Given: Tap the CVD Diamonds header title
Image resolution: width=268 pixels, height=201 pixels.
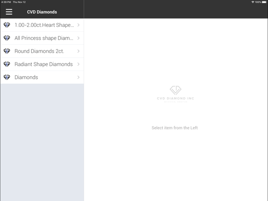Looking at the screenshot, I should [x=42, y=12].
